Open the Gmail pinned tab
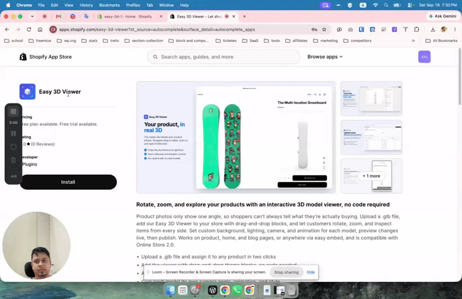 59,16
